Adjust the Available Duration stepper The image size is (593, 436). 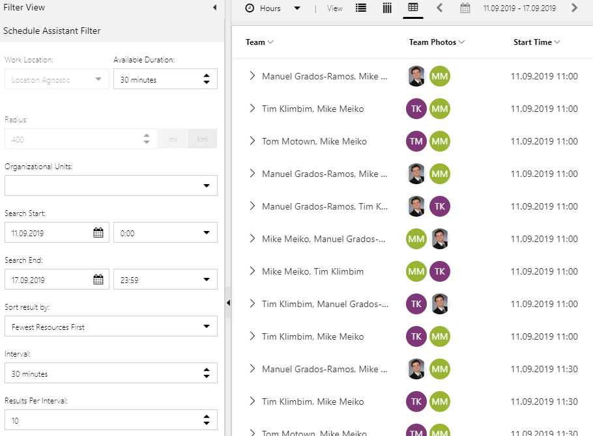coord(207,79)
